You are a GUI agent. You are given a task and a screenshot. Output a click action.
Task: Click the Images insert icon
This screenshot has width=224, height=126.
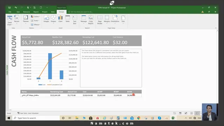tap(46, 19)
